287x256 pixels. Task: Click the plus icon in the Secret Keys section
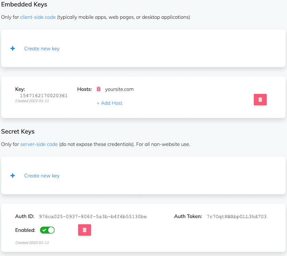pos(13,176)
